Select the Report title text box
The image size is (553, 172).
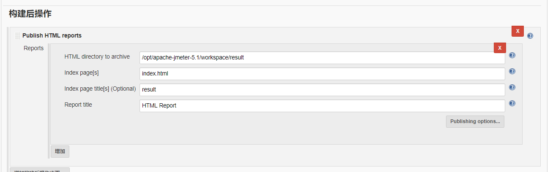[x=322, y=106]
